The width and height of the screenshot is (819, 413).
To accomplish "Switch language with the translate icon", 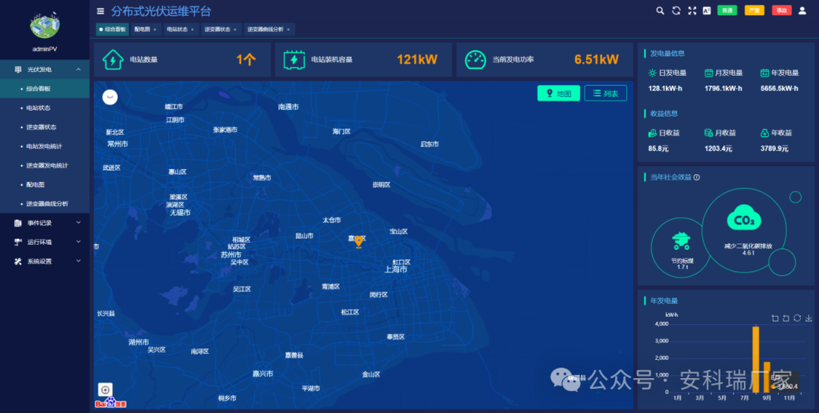I will [x=707, y=11].
